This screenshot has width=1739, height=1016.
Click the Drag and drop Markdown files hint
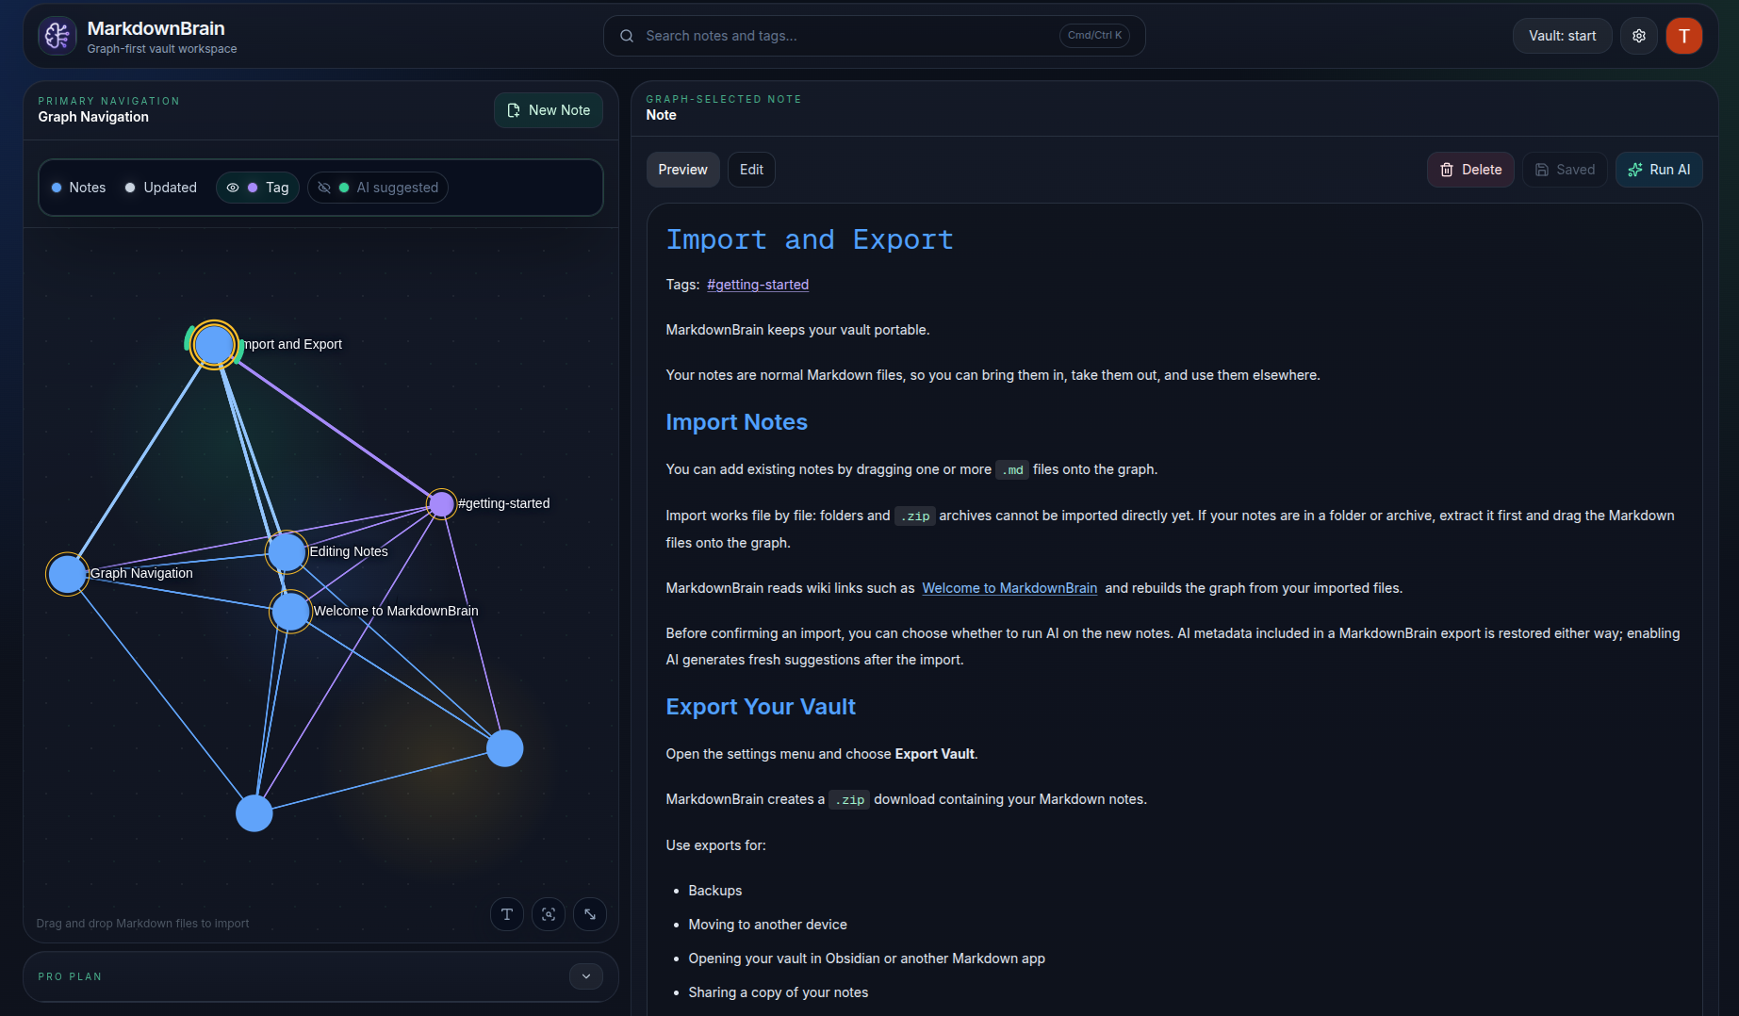[142, 924]
